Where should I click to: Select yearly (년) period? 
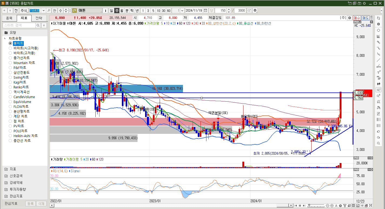(x=137, y=11)
